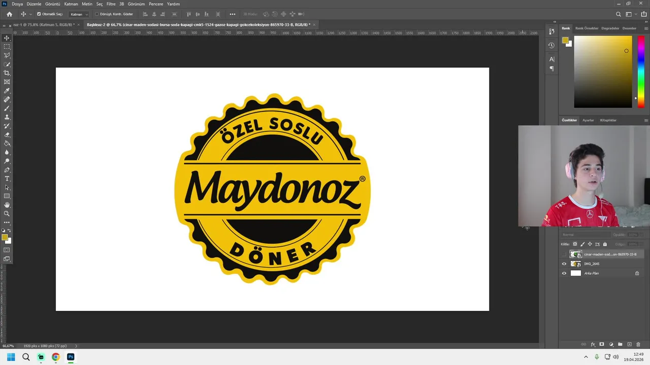The width and height of the screenshot is (650, 365).
Task: Create a new layer
Action: [x=630, y=344]
